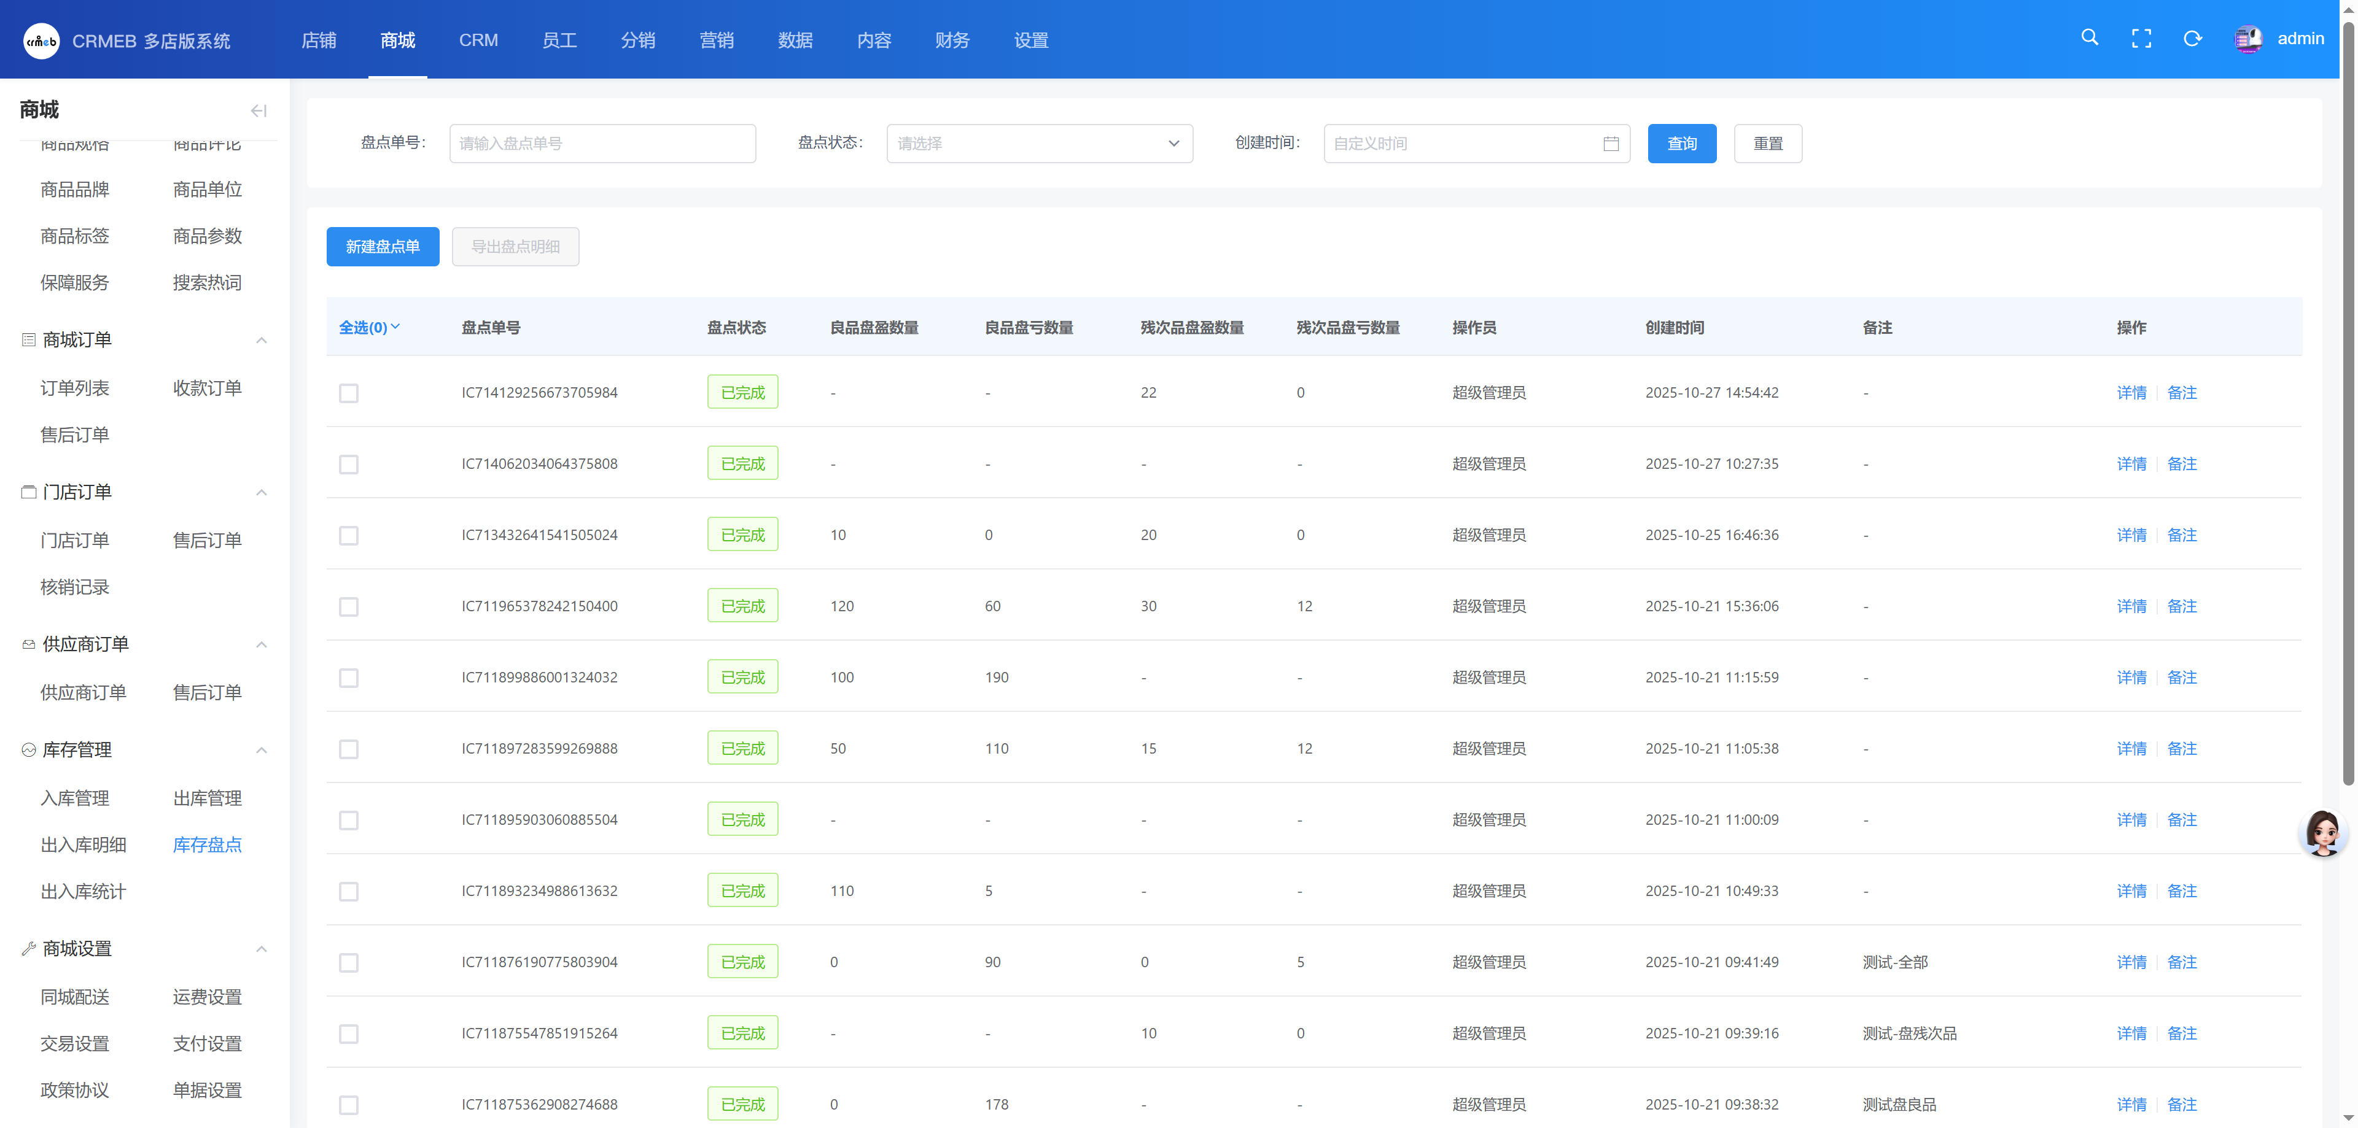This screenshot has height=1128, width=2358.
Task: Open 入库管理 in the sidebar
Action: tap(75, 798)
